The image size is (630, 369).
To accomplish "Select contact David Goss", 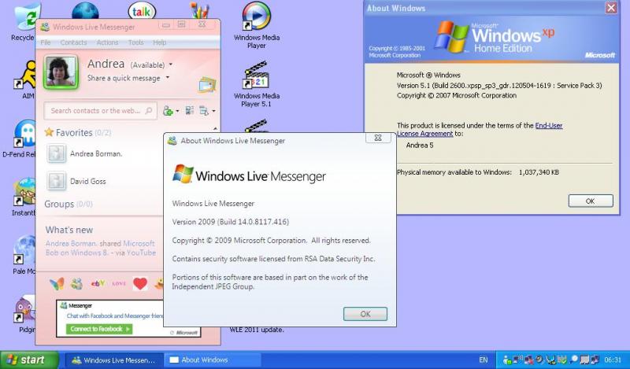I will 88,182.
